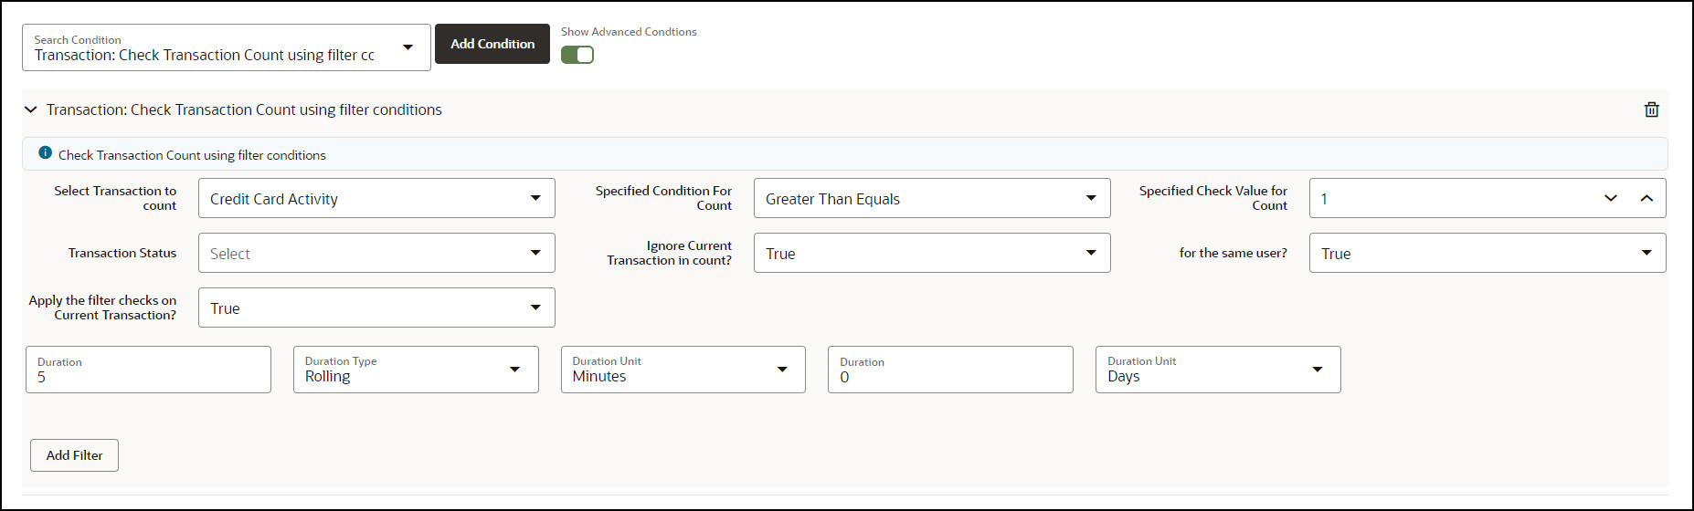
Task: Click the 'Show Advanced Condtions' label
Action: pyautogui.click(x=629, y=32)
